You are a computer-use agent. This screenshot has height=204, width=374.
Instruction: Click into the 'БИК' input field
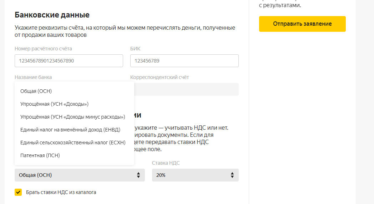coord(184,61)
